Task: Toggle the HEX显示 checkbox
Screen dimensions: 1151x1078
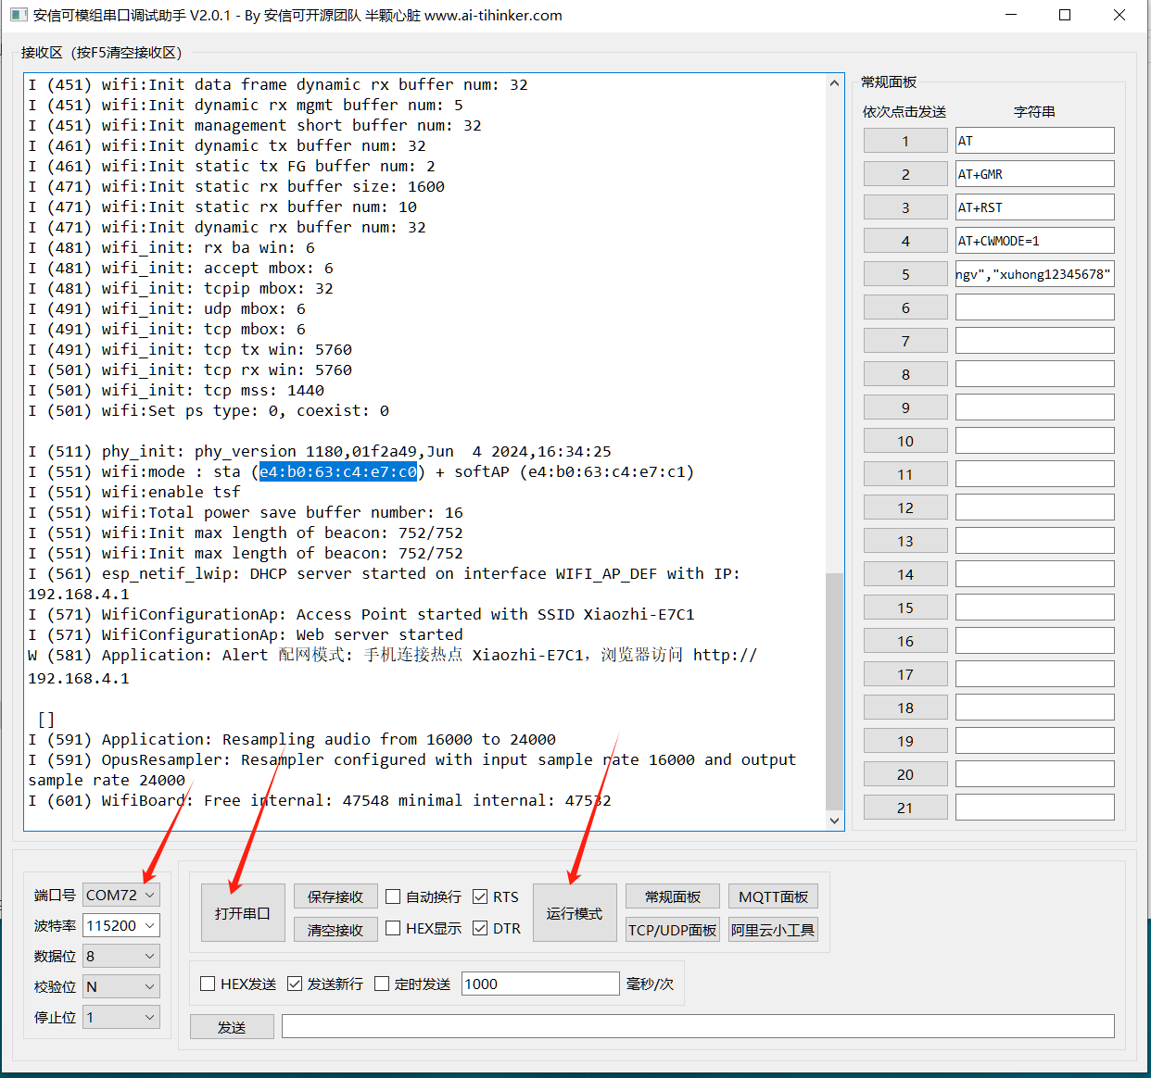Action: (x=394, y=928)
